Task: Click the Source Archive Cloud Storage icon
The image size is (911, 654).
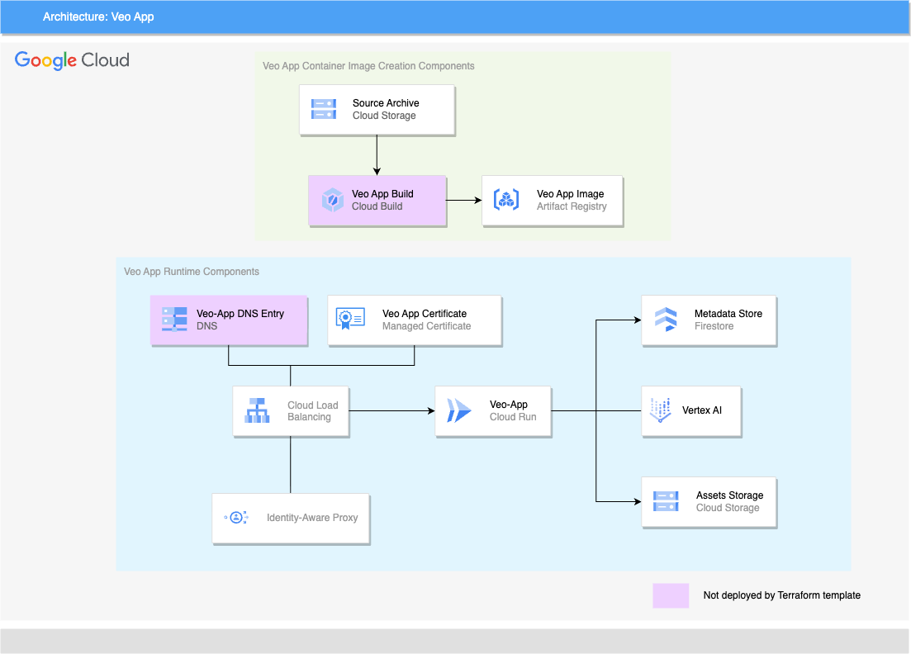Action: click(x=324, y=109)
